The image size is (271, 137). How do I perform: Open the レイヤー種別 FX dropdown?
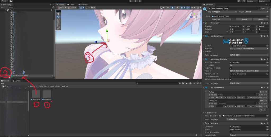(249, 65)
